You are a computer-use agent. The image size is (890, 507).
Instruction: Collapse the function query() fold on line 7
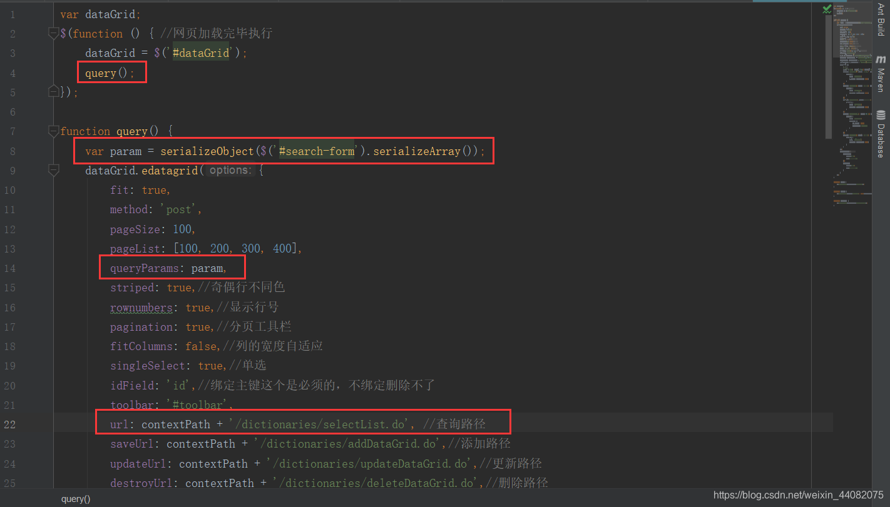click(x=53, y=131)
